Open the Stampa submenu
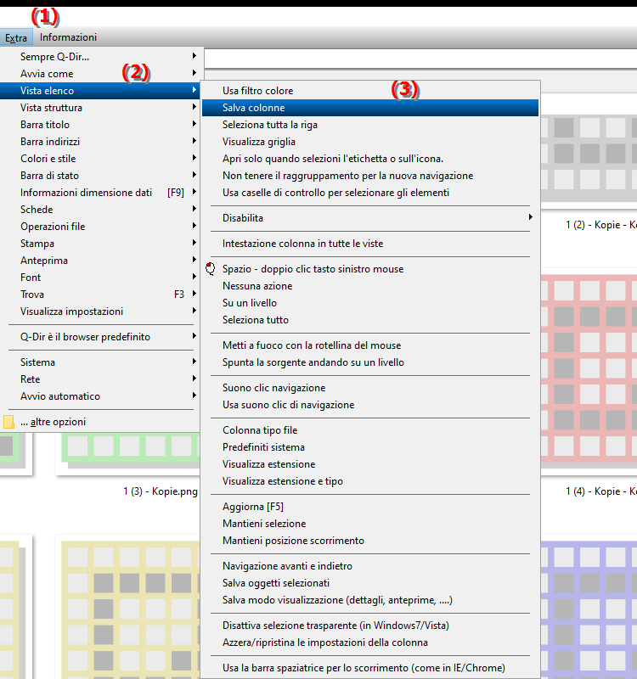The image size is (637, 679). (100, 244)
